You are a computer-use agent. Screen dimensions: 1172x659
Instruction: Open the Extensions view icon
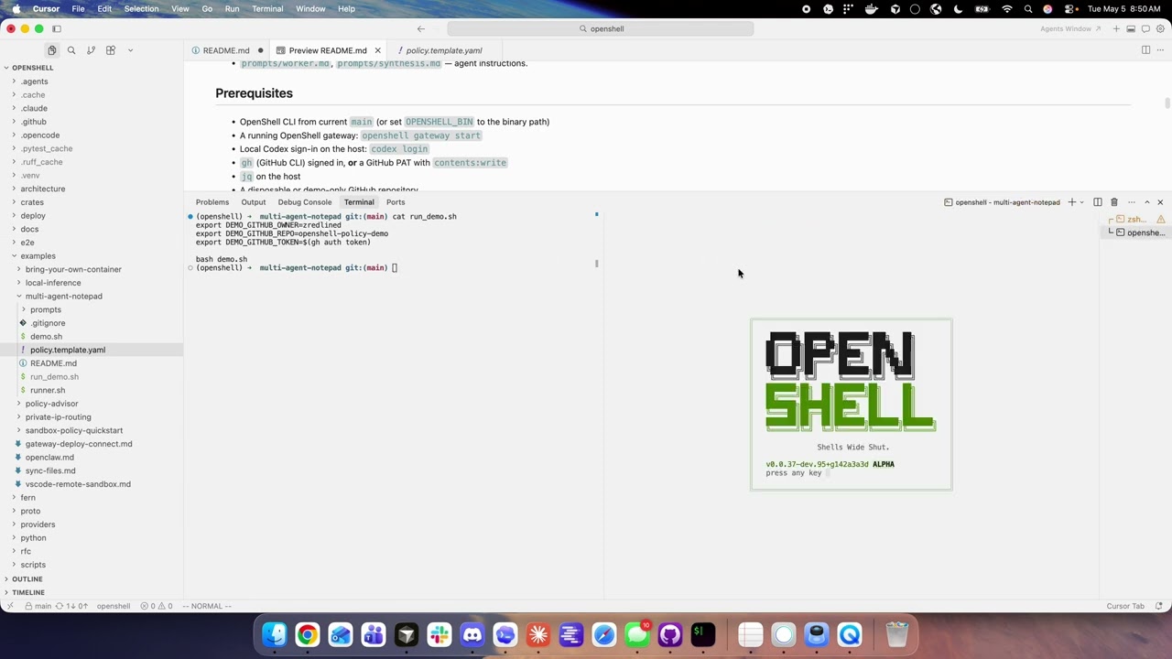click(111, 50)
